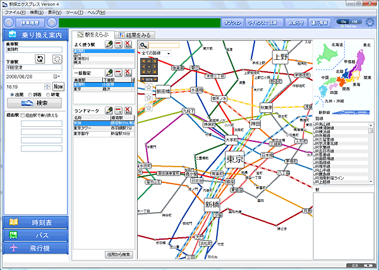The height and width of the screenshot is (270, 379).
Task: Click the 検索 search button with train
Action: [x=34, y=103]
